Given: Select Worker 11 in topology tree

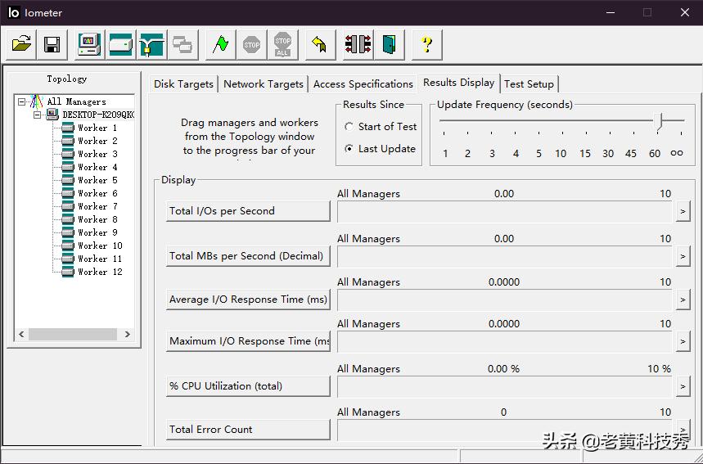Looking at the screenshot, I should pos(100,259).
